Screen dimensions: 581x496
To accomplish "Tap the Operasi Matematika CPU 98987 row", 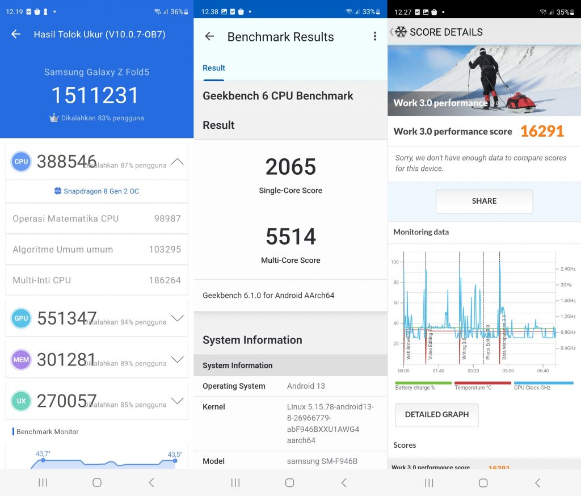I will 96,218.
